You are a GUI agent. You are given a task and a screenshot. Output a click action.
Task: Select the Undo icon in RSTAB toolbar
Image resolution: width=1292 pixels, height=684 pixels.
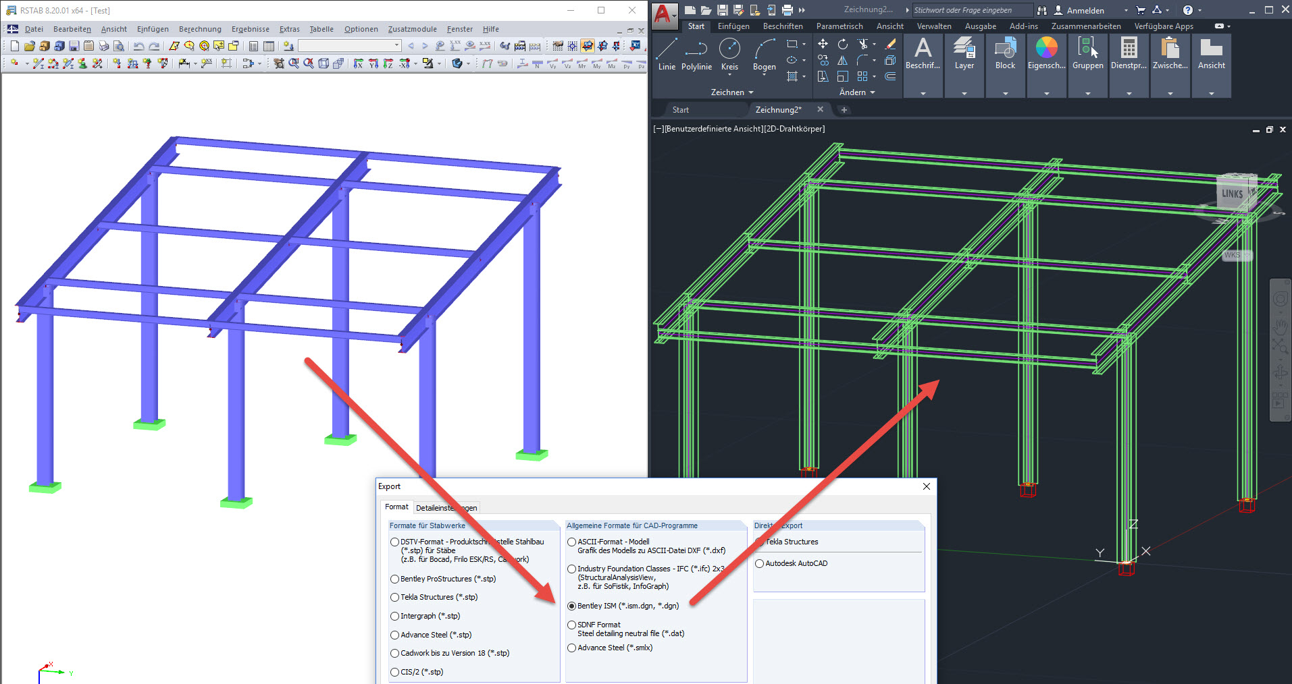(138, 45)
